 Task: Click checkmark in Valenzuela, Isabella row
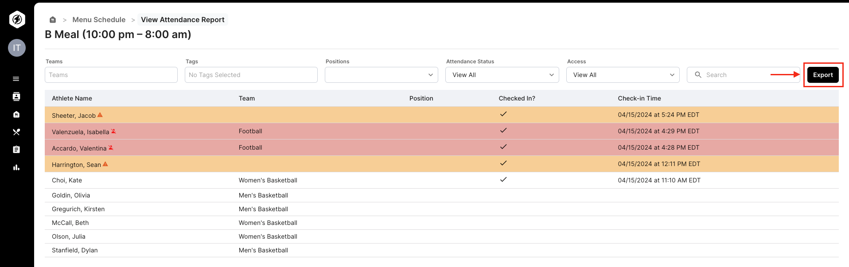503,130
